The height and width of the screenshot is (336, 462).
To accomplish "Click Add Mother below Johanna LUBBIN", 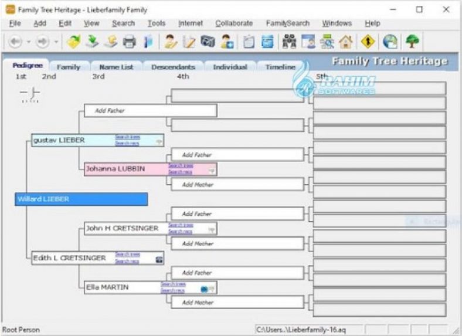I will (x=237, y=185).
